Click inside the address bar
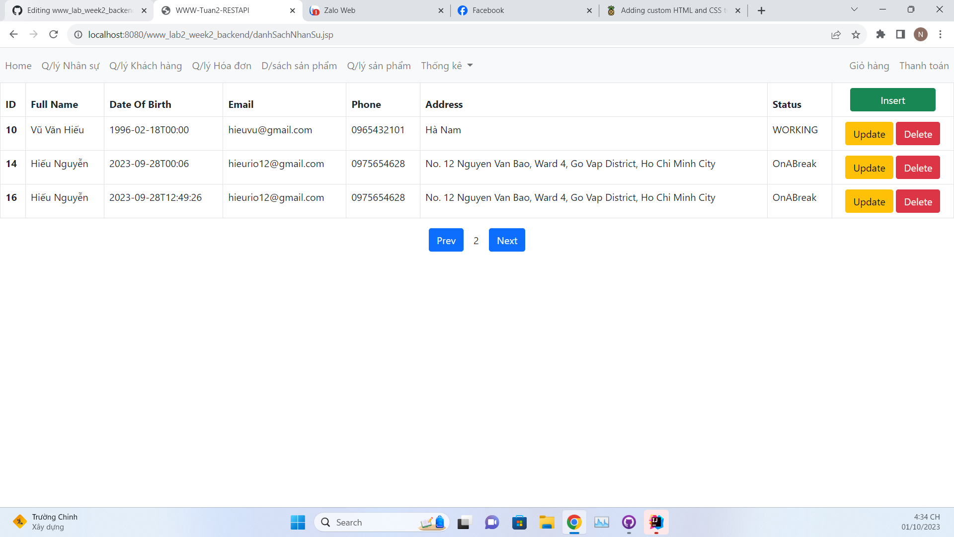Screen dimensions: 954x537 298,34
